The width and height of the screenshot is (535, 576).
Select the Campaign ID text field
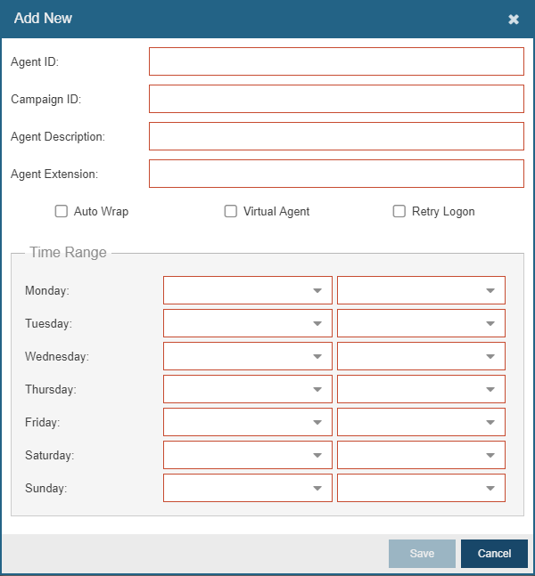click(x=336, y=99)
